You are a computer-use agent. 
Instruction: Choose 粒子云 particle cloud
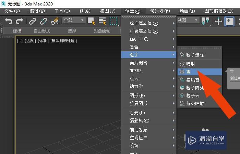tap(200, 95)
